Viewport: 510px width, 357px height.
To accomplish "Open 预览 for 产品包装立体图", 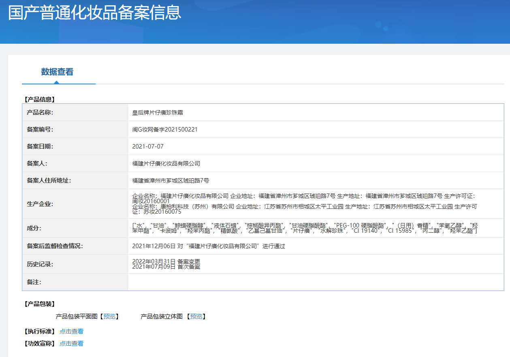I will coord(196,317).
